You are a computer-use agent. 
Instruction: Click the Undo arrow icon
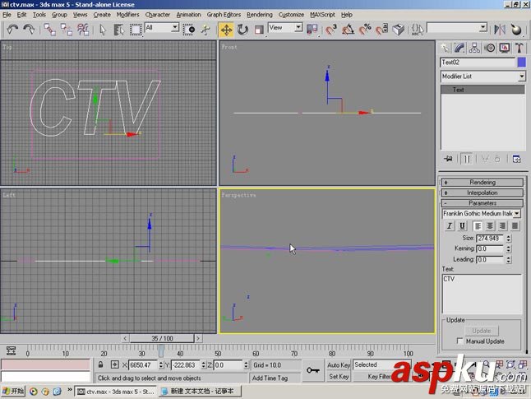click(12, 30)
